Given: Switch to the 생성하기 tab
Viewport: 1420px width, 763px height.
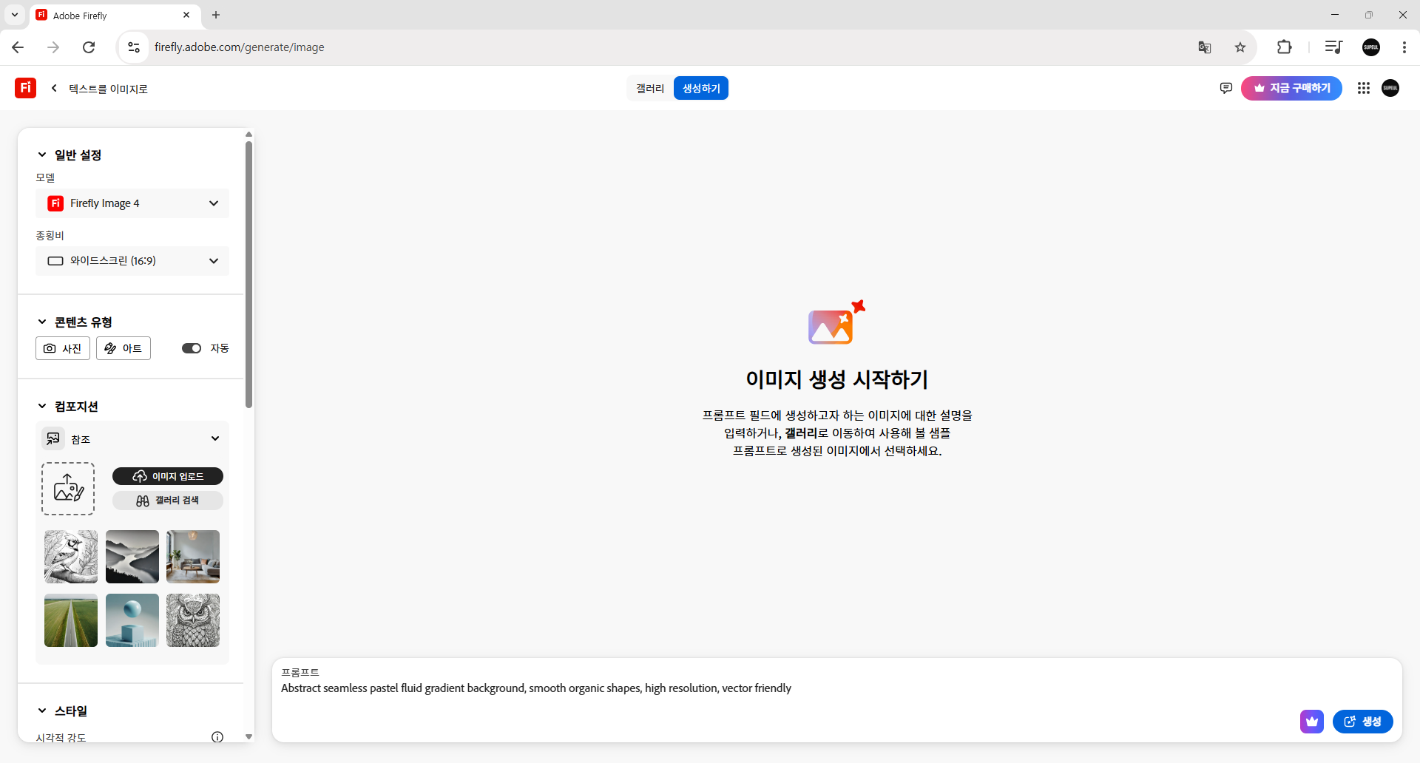Looking at the screenshot, I should tap(701, 88).
